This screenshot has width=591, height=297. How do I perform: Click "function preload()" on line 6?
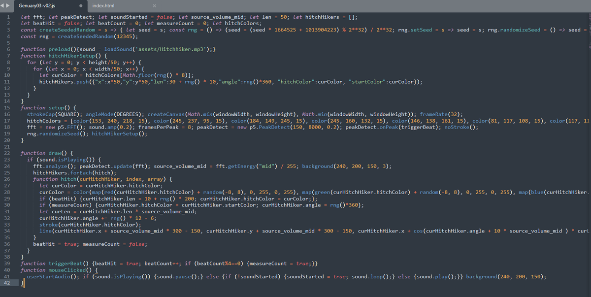click(48, 49)
